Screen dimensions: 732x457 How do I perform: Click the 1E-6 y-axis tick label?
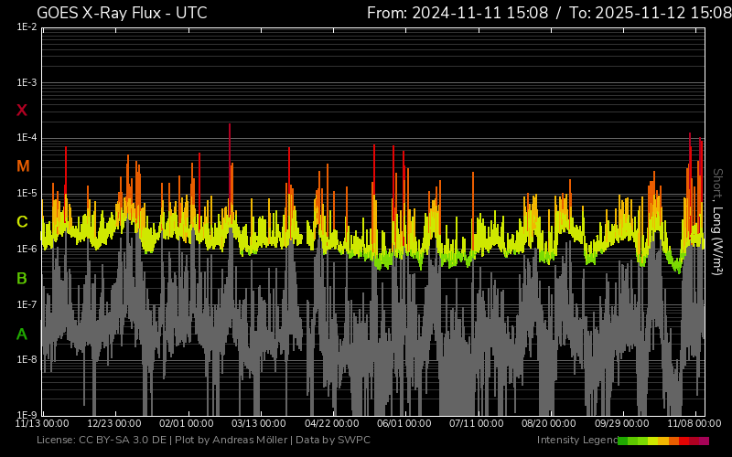point(27,249)
